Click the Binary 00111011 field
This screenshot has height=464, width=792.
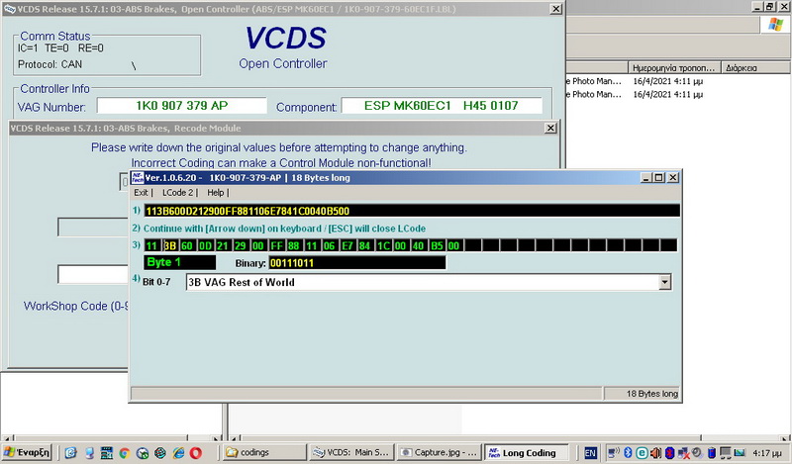pyautogui.click(x=357, y=263)
